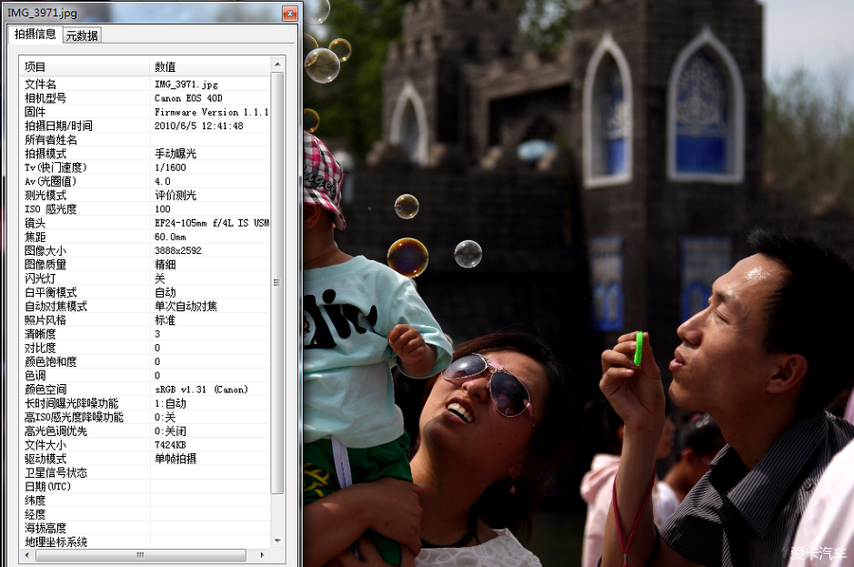Select the EF24-105mm f/4L IS USM value
854x567 pixels.
pos(212,223)
